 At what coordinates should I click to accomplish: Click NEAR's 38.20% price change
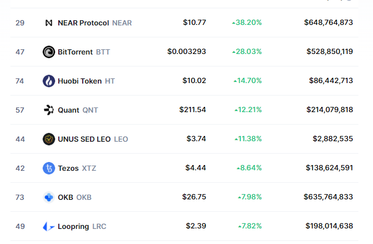247,23
